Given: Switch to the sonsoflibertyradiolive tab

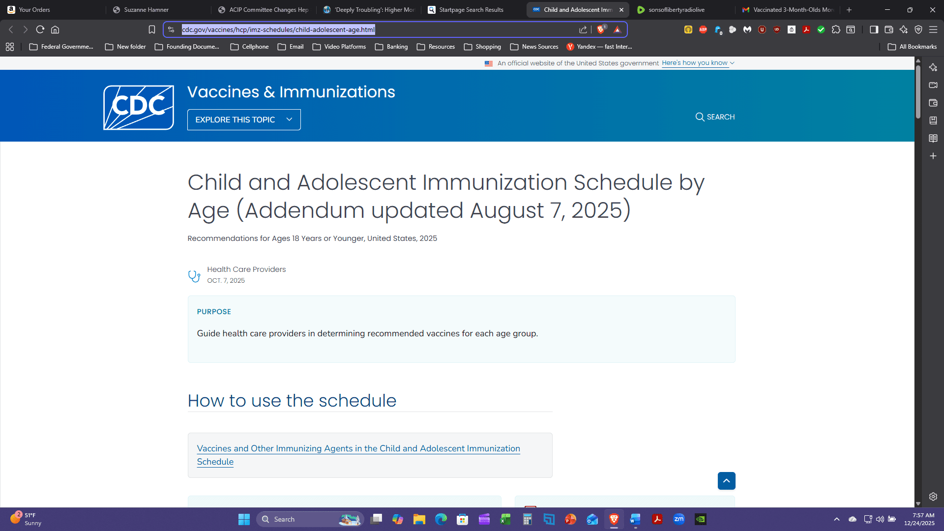Looking at the screenshot, I should [x=676, y=10].
